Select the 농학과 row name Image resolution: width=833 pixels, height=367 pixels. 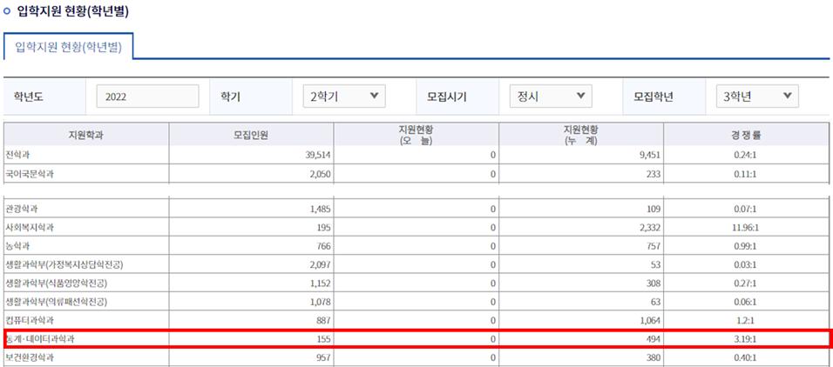coord(18,246)
